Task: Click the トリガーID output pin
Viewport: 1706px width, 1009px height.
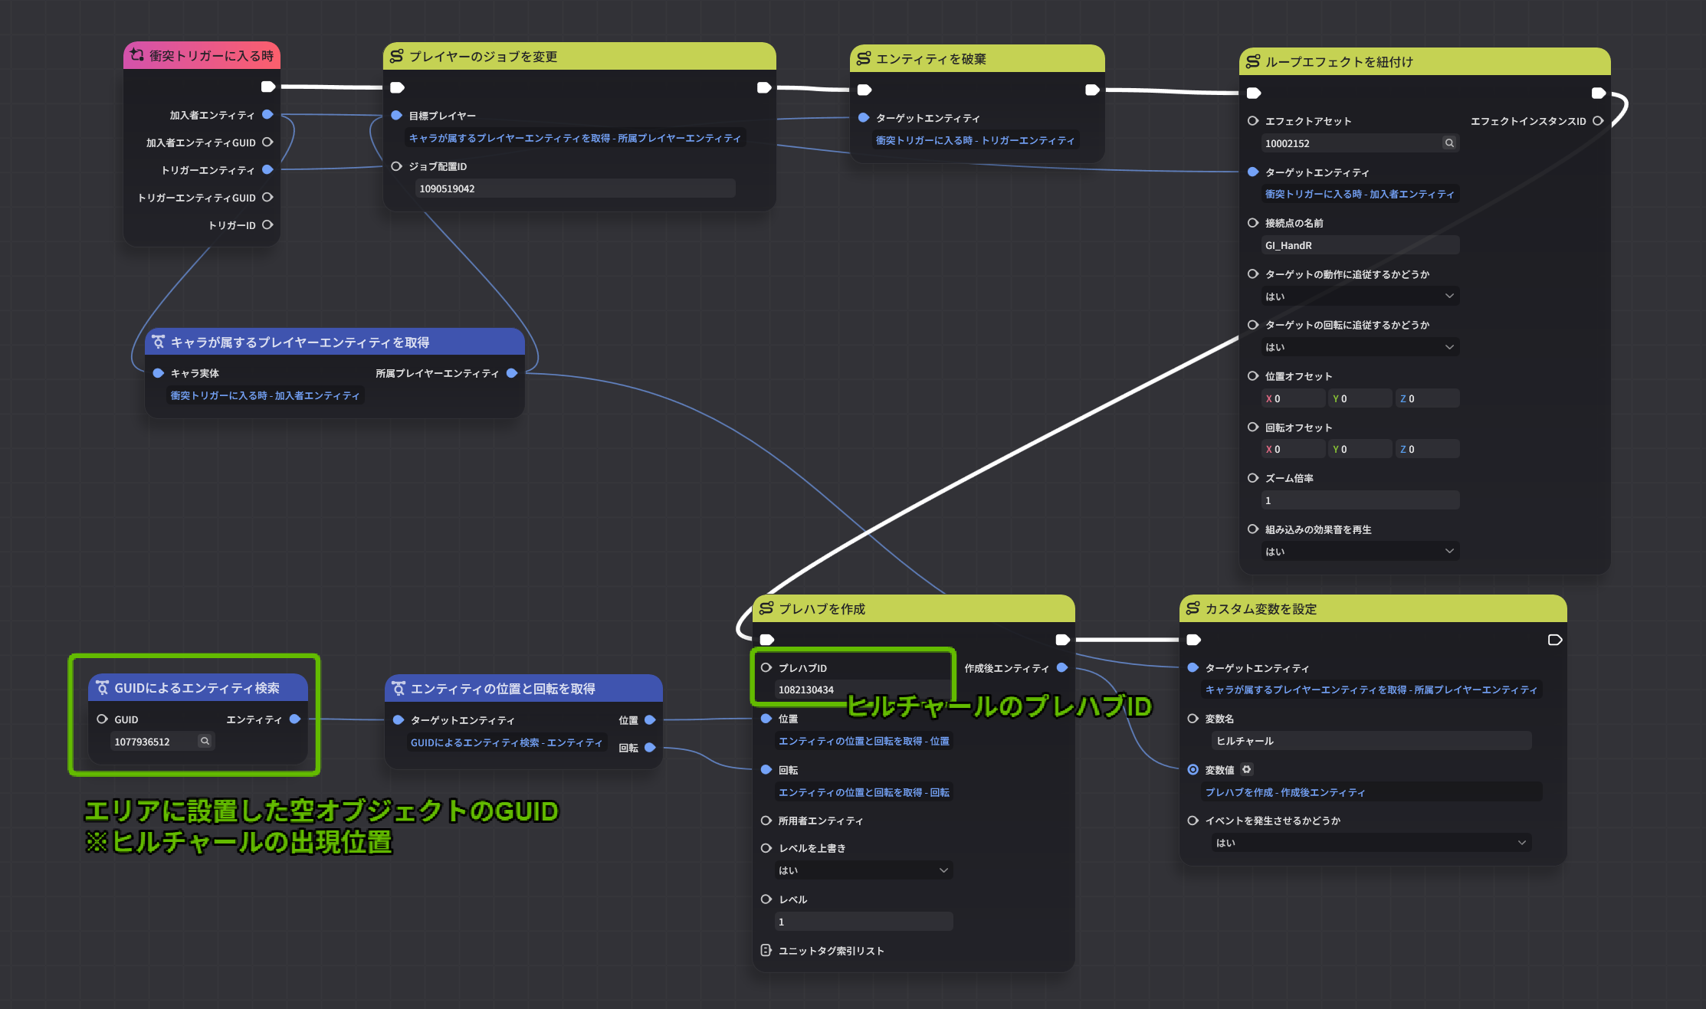Action: point(267,224)
